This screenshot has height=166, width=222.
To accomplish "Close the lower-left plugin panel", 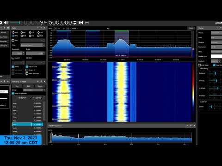I will coord(8,81).
